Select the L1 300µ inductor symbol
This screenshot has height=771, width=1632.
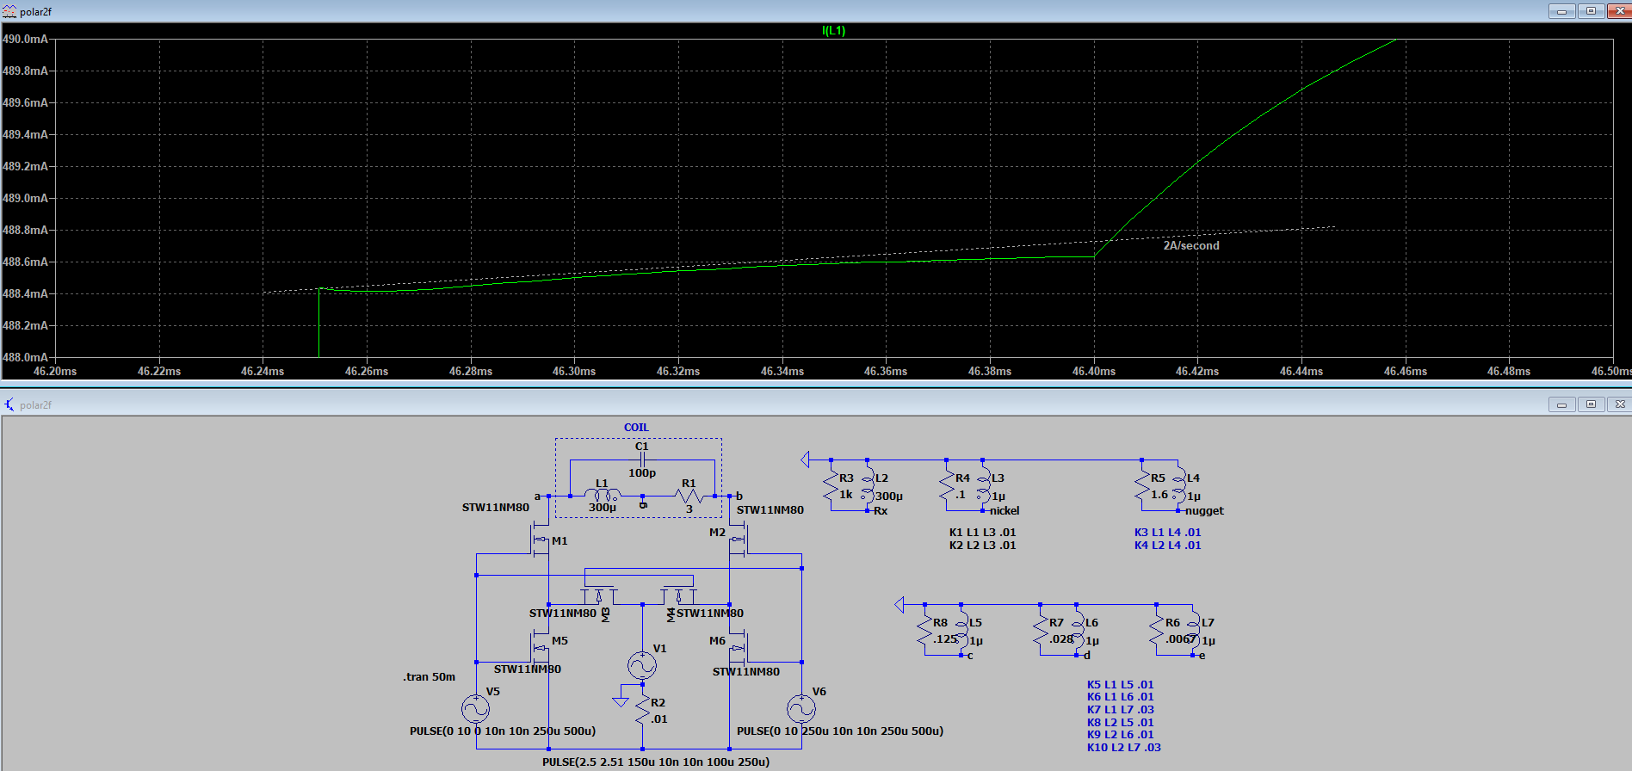(x=603, y=496)
